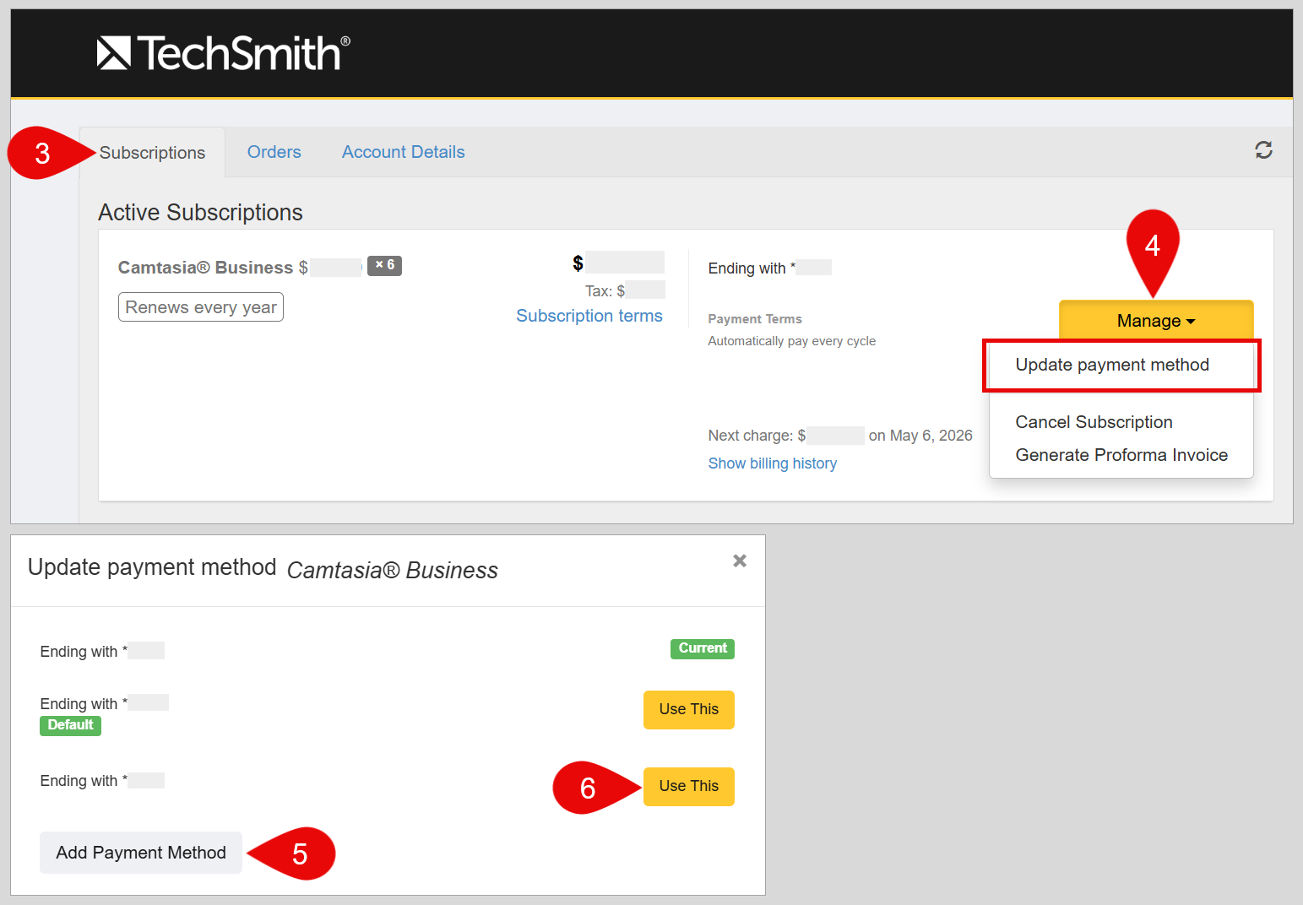Viewport: 1303px width, 905px height.
Task: Click the 'Active Subscriptions' heading
Action: tap(200, 213)
